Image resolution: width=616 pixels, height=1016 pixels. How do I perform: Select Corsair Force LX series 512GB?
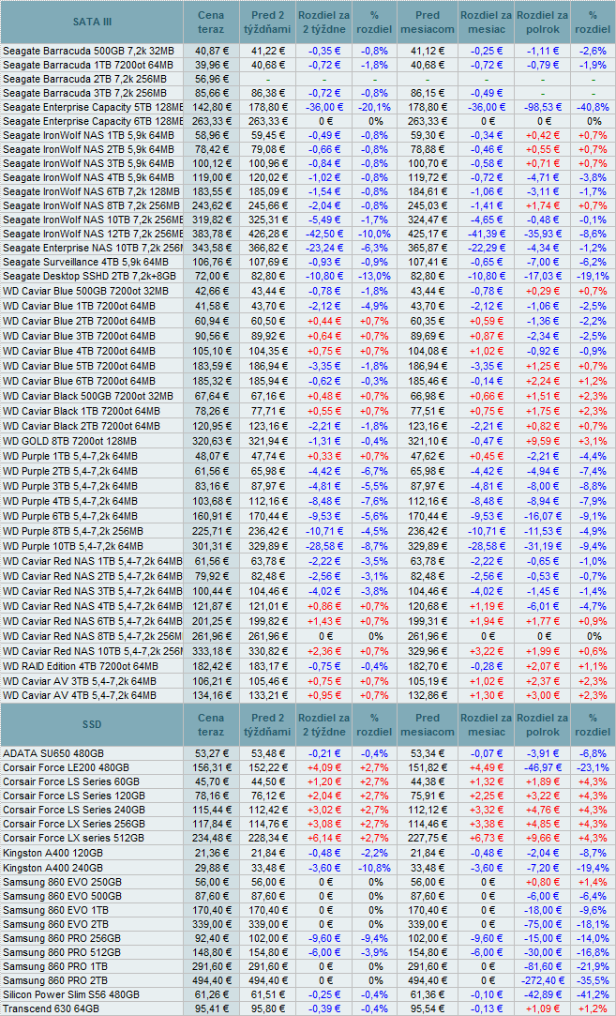coord(73,839)
